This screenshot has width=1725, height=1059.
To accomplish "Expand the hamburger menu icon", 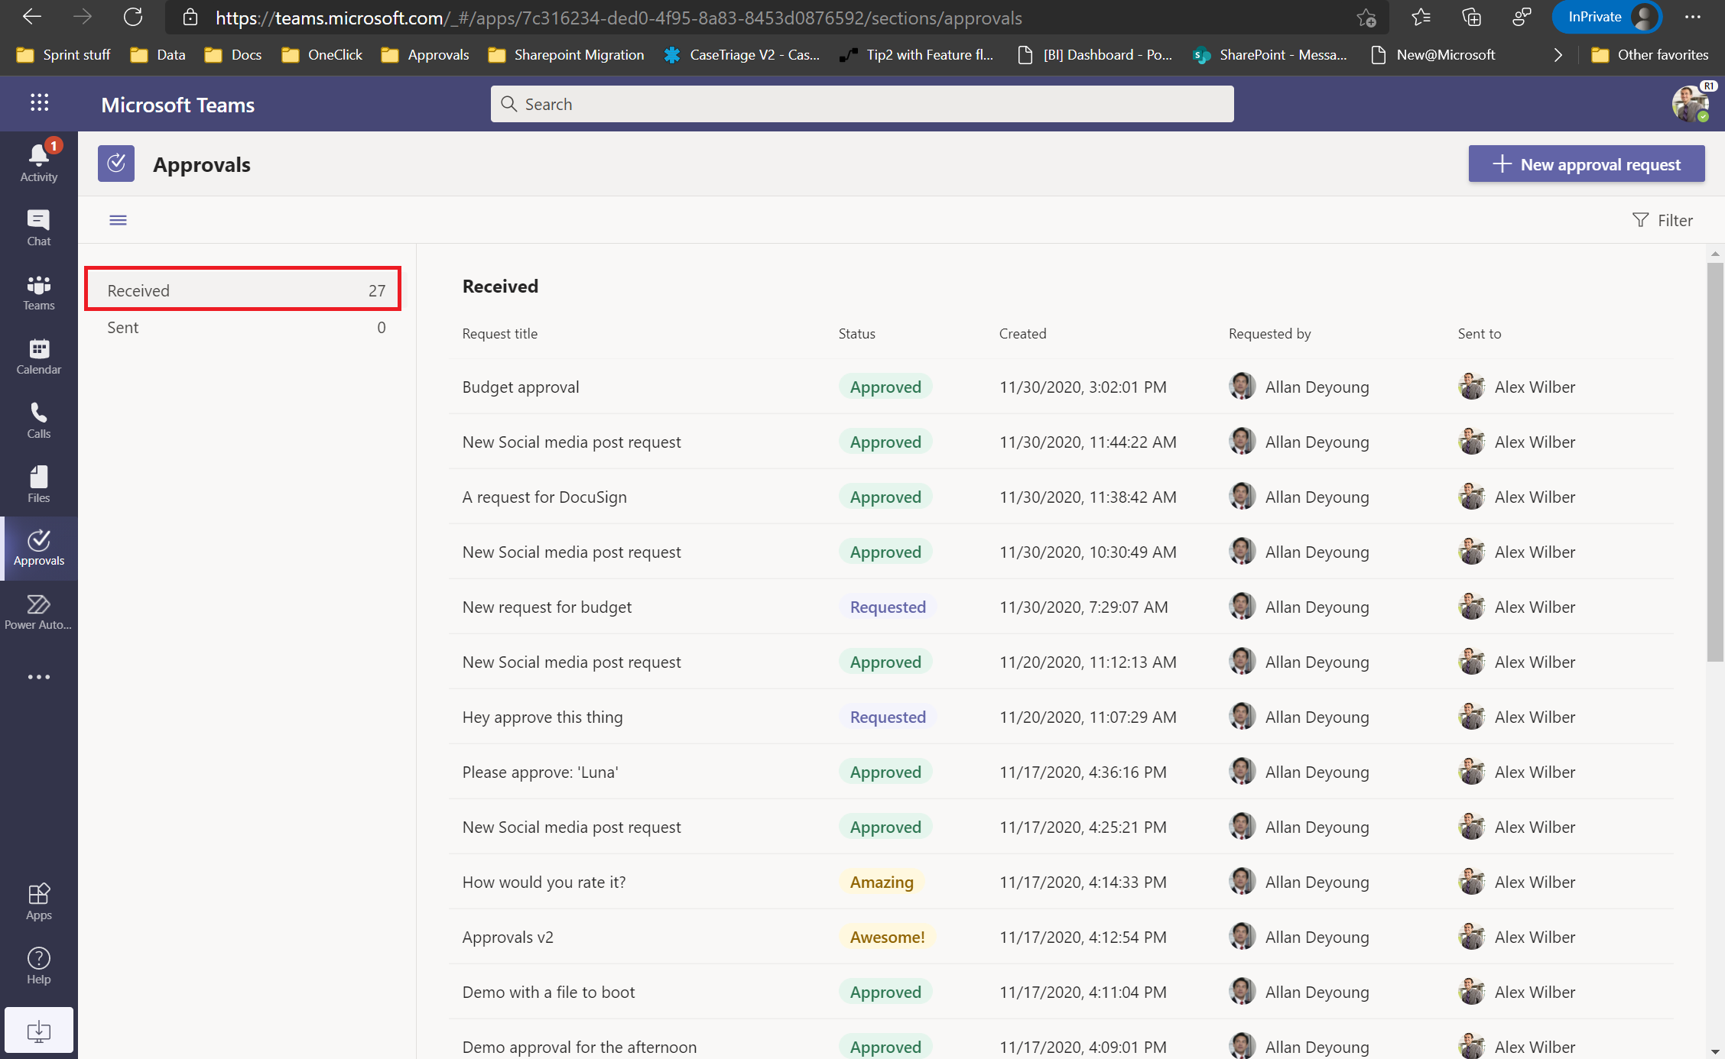I will [119, 220].
